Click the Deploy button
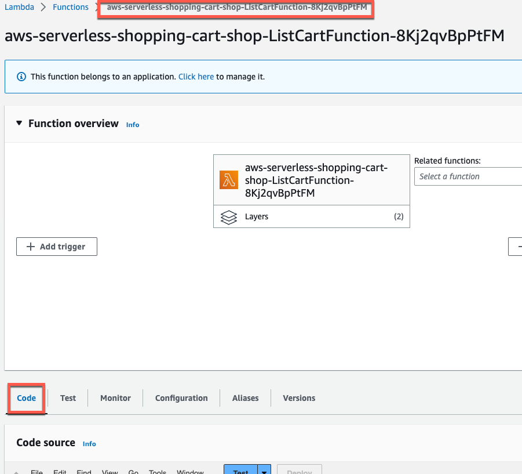 (x=300, y=471)
